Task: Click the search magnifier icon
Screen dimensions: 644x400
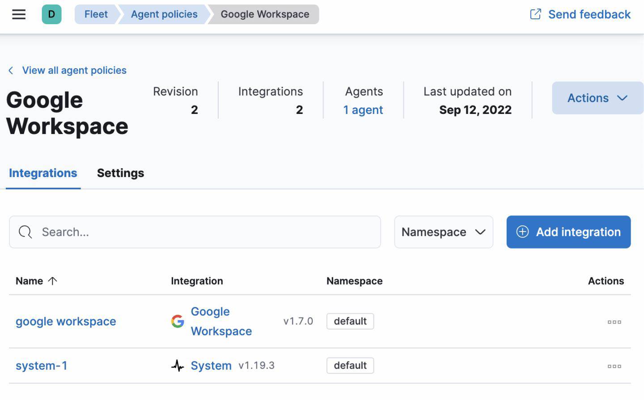Action: tap(25, 232)
